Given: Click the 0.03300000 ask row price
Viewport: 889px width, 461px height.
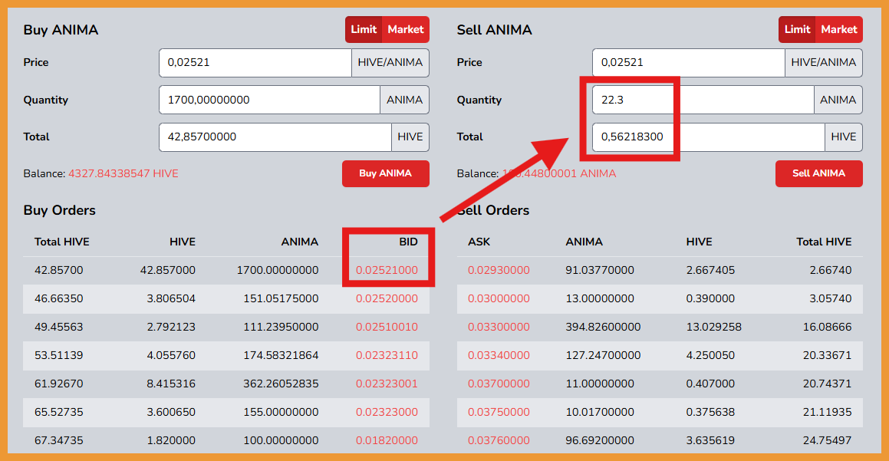Looking at the screenshot, I should [499, 328].
